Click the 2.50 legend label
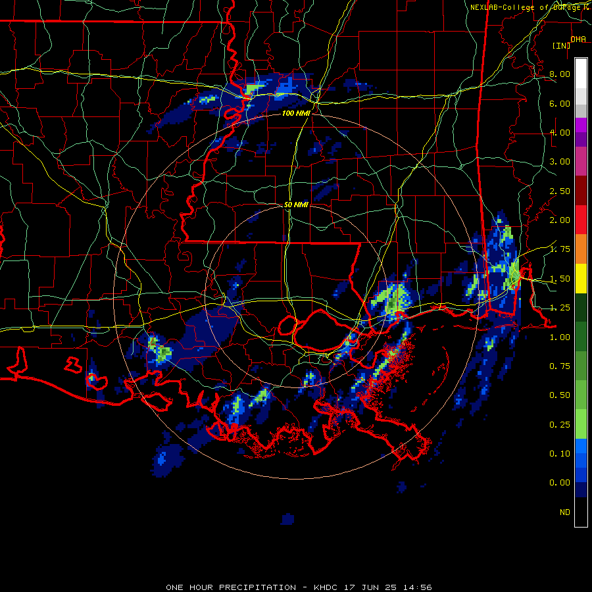The height and width of the screenshot is (592, 592). point(560,191)
